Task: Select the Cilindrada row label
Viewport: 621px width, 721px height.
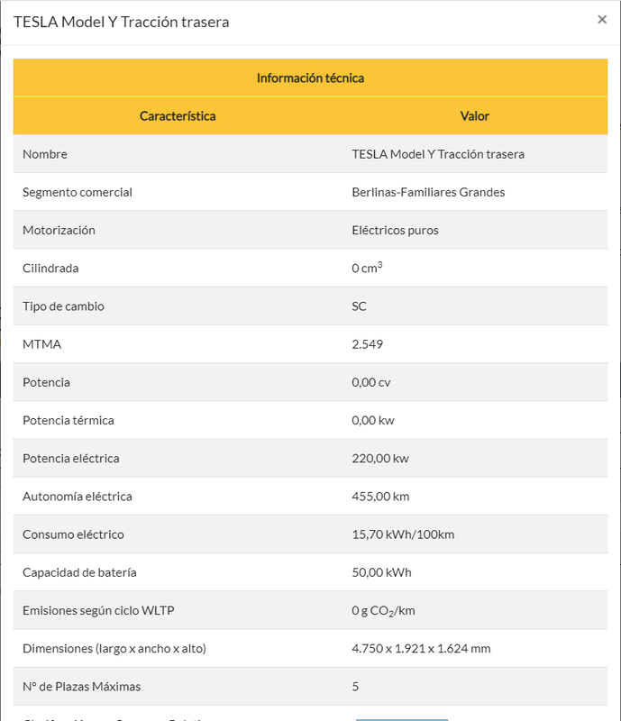Action: tap(50, 268)
